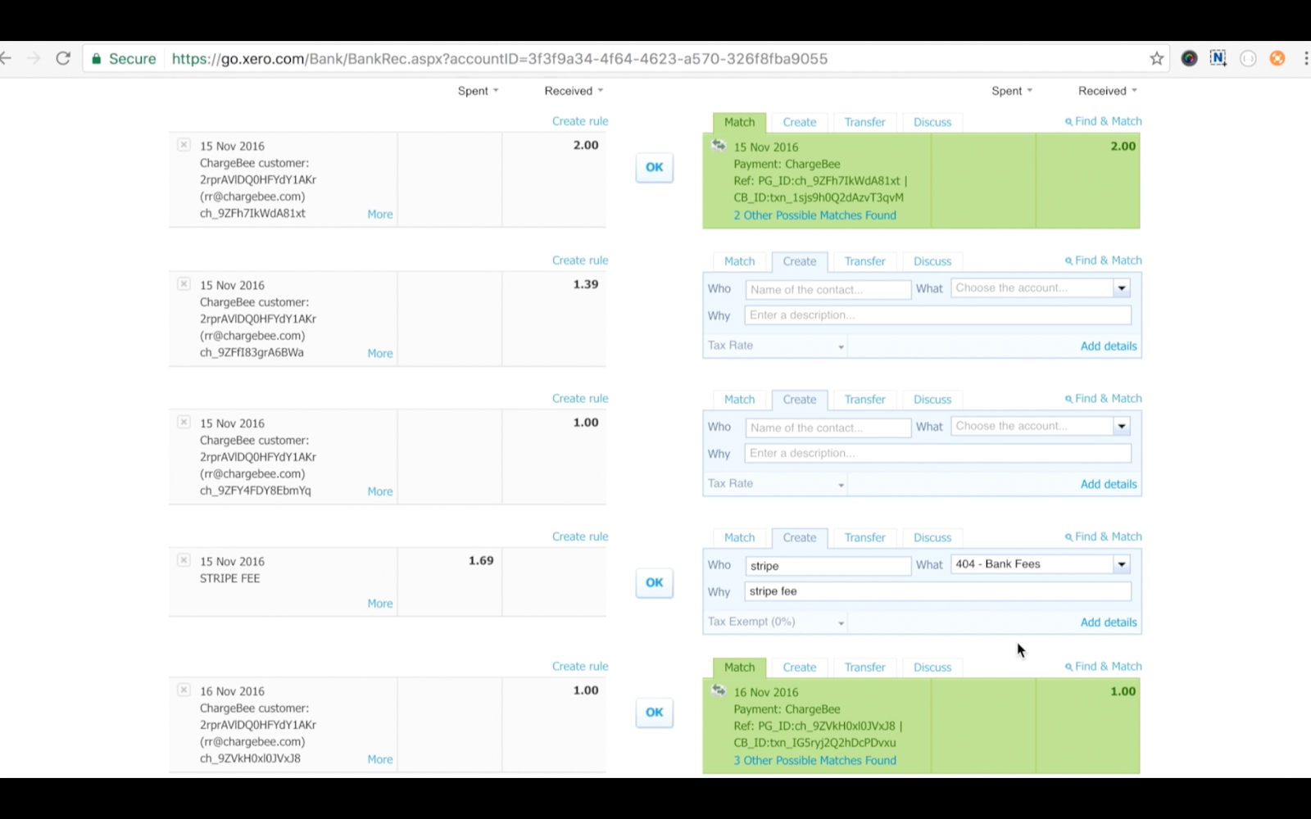Toggle the checkbox on the STRIPE FEE line

click(x=184, y=560)
